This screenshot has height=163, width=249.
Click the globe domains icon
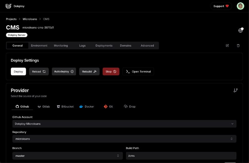(240, 30)
